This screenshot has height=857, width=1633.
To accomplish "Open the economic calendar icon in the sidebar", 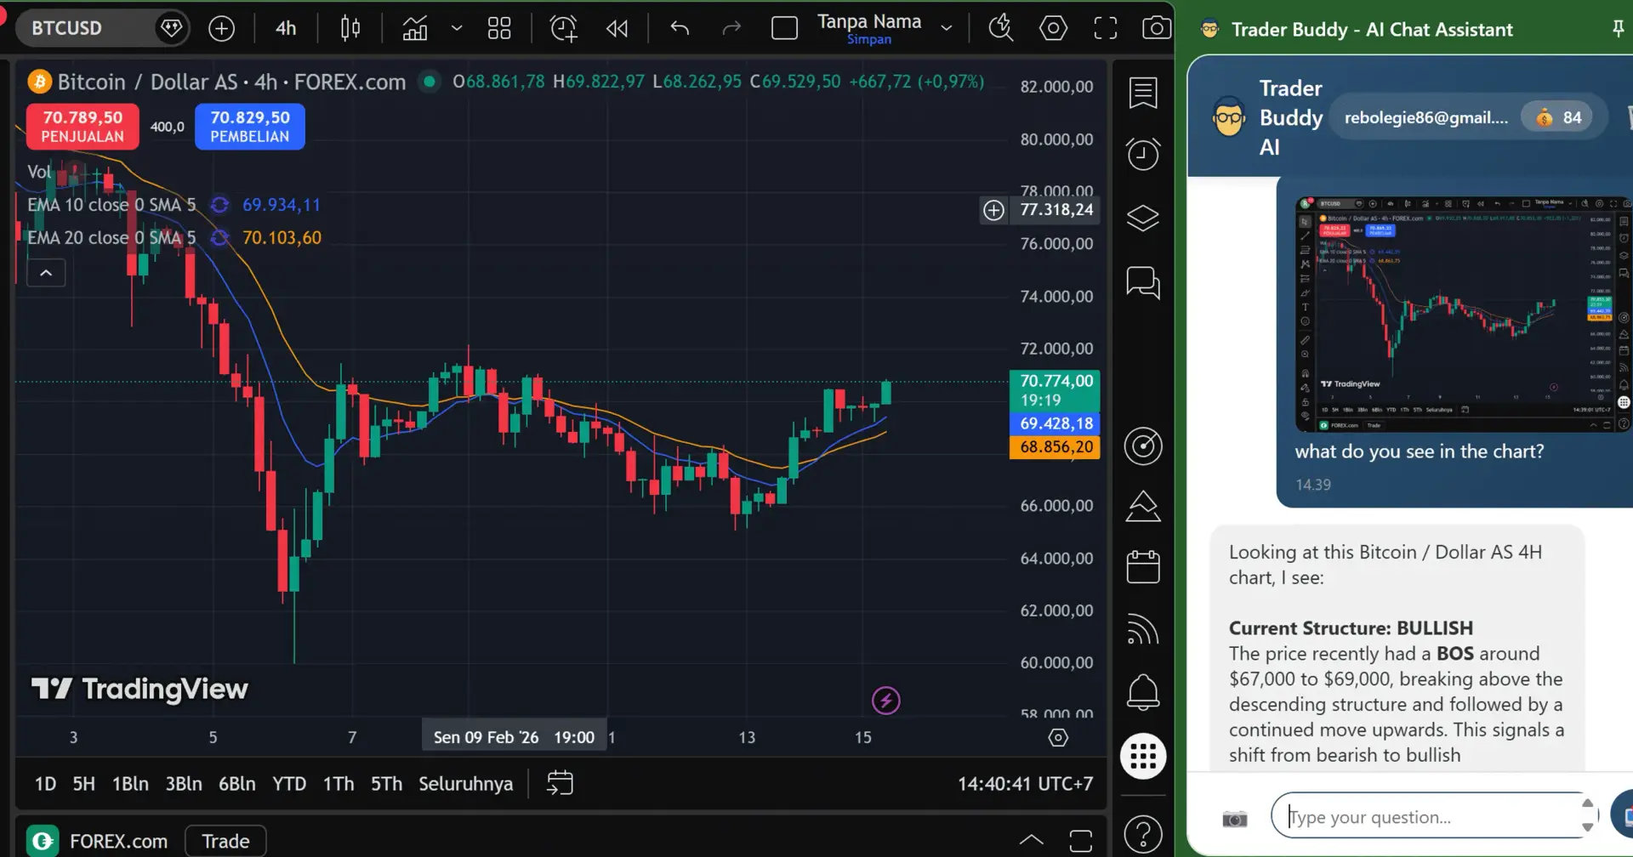I will point(1144,567).
